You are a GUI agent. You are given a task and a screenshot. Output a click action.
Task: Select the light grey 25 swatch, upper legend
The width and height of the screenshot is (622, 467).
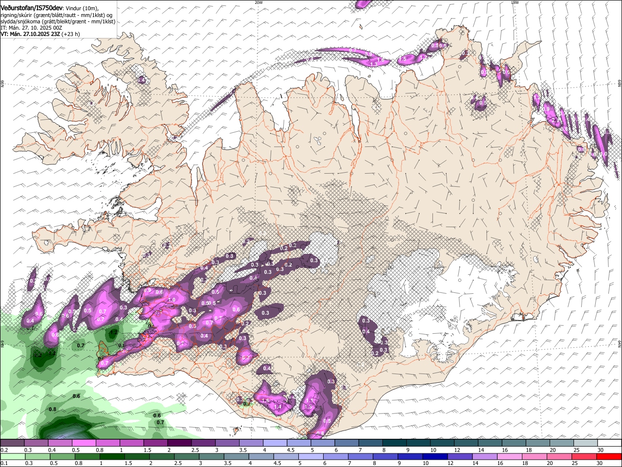click(585, 443)
